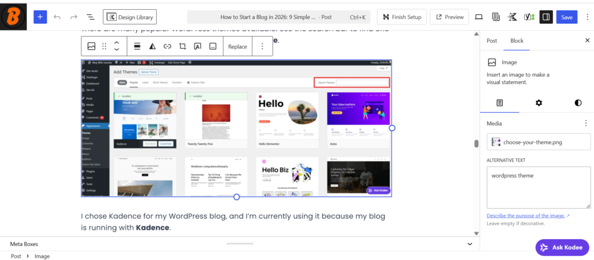Click the Finish Setup button
The image size is (594, 260).
pyautogui.click(x=402, y=17)
